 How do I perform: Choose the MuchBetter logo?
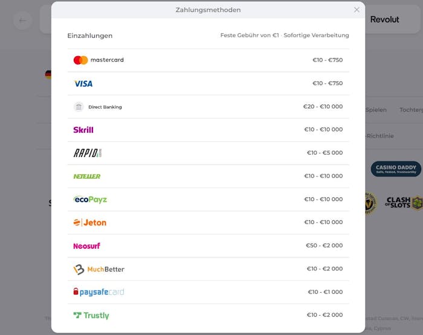(98, 269)
